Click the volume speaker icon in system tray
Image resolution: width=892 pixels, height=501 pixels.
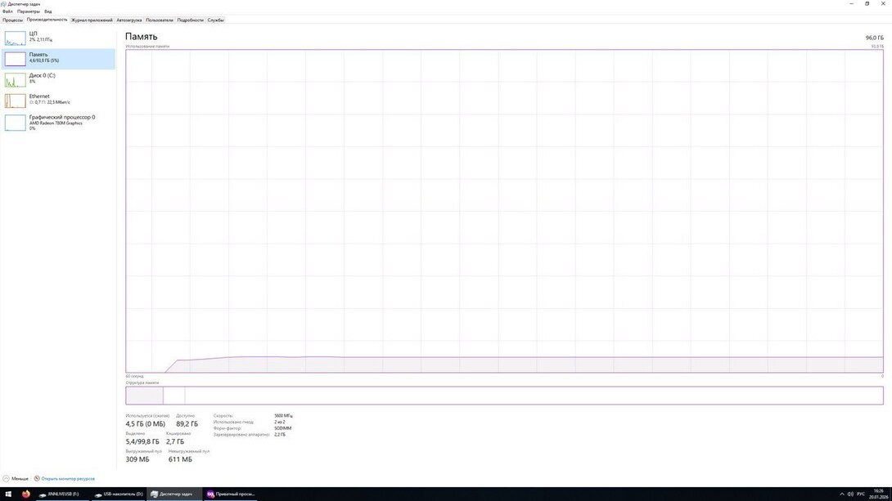[851, 494]
